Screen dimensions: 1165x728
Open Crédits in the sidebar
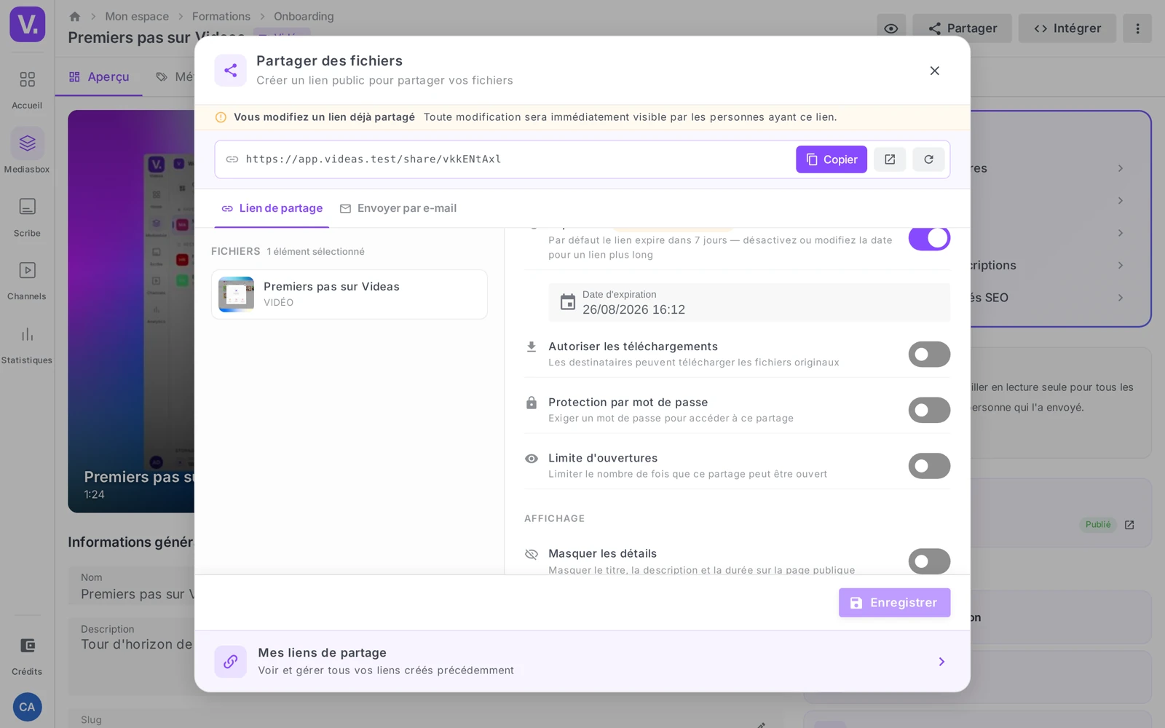pos(27,656)
